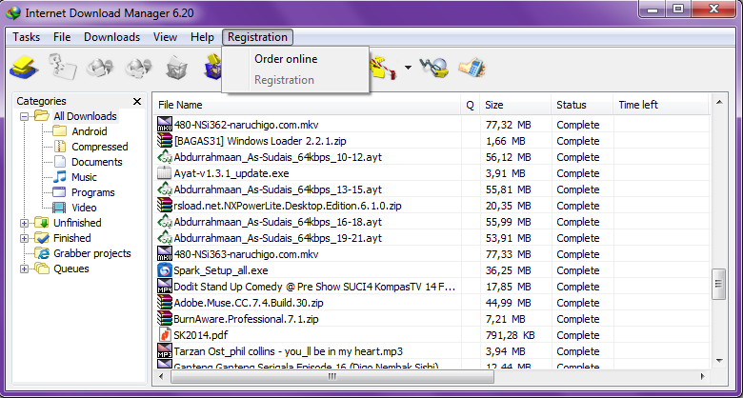
Task: Click the horizontal scrollbar thumb of the download list
Action: pyautogui.click(x=332, y=376)
